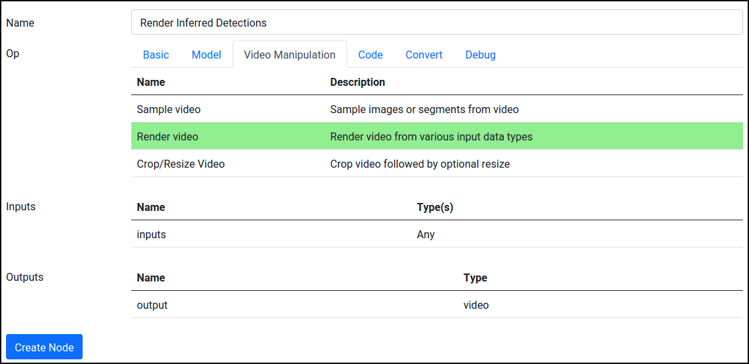
Task: Click the Name input field
Action: [436, 23]
